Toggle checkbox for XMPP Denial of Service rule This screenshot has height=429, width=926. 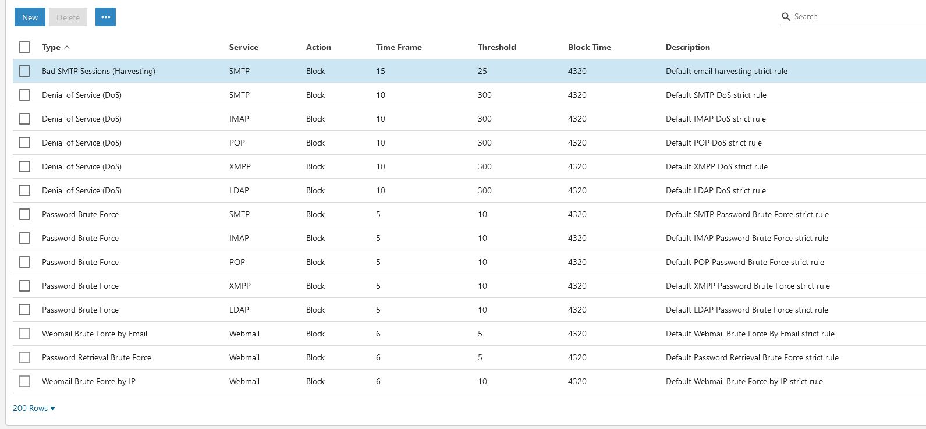pyautogui.click(x=24, y=166)
